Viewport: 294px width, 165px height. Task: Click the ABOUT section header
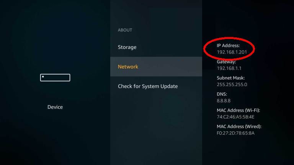point(125,30)
